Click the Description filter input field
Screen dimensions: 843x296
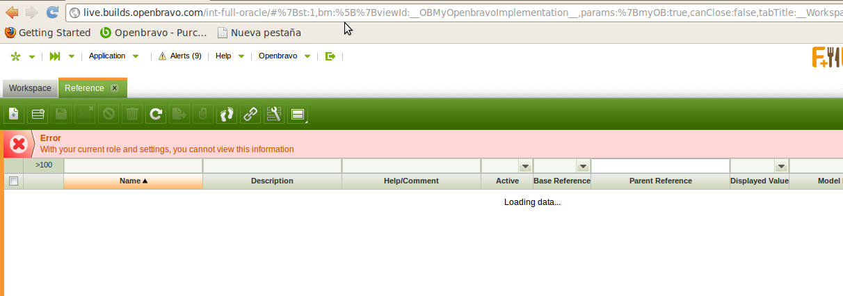pos(272,166)
